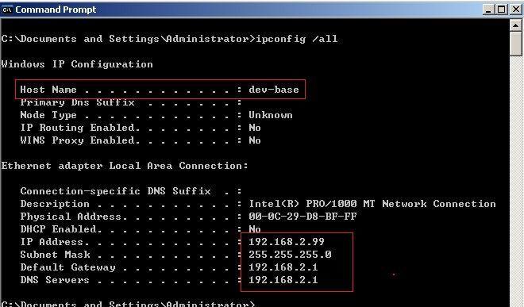524x307 pixels.
Task: Click the subnet mask value 255.255.255.0
Action: pos(290,254)
